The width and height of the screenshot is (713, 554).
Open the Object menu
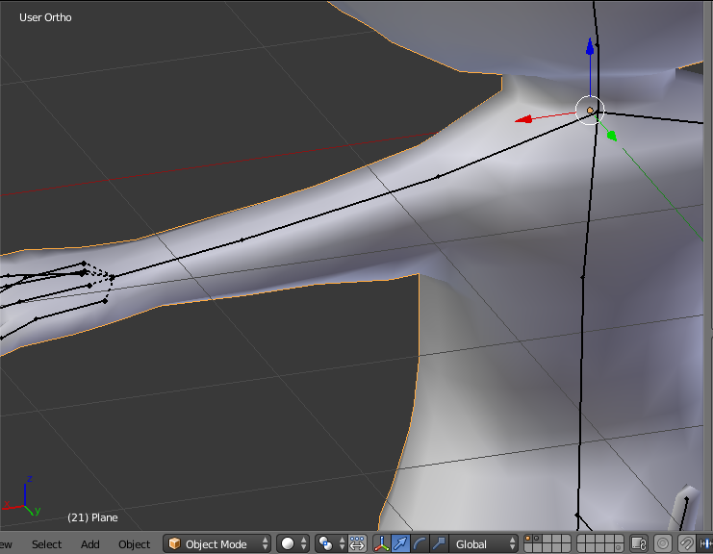tap(134, 544)
